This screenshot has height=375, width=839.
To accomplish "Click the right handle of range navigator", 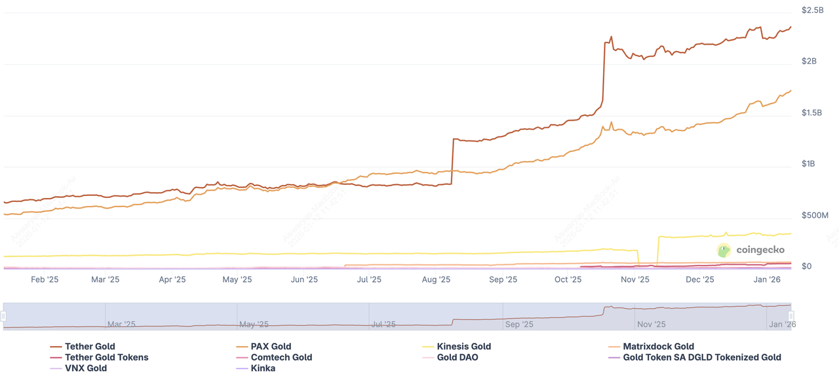I will [x=790, y=317].
